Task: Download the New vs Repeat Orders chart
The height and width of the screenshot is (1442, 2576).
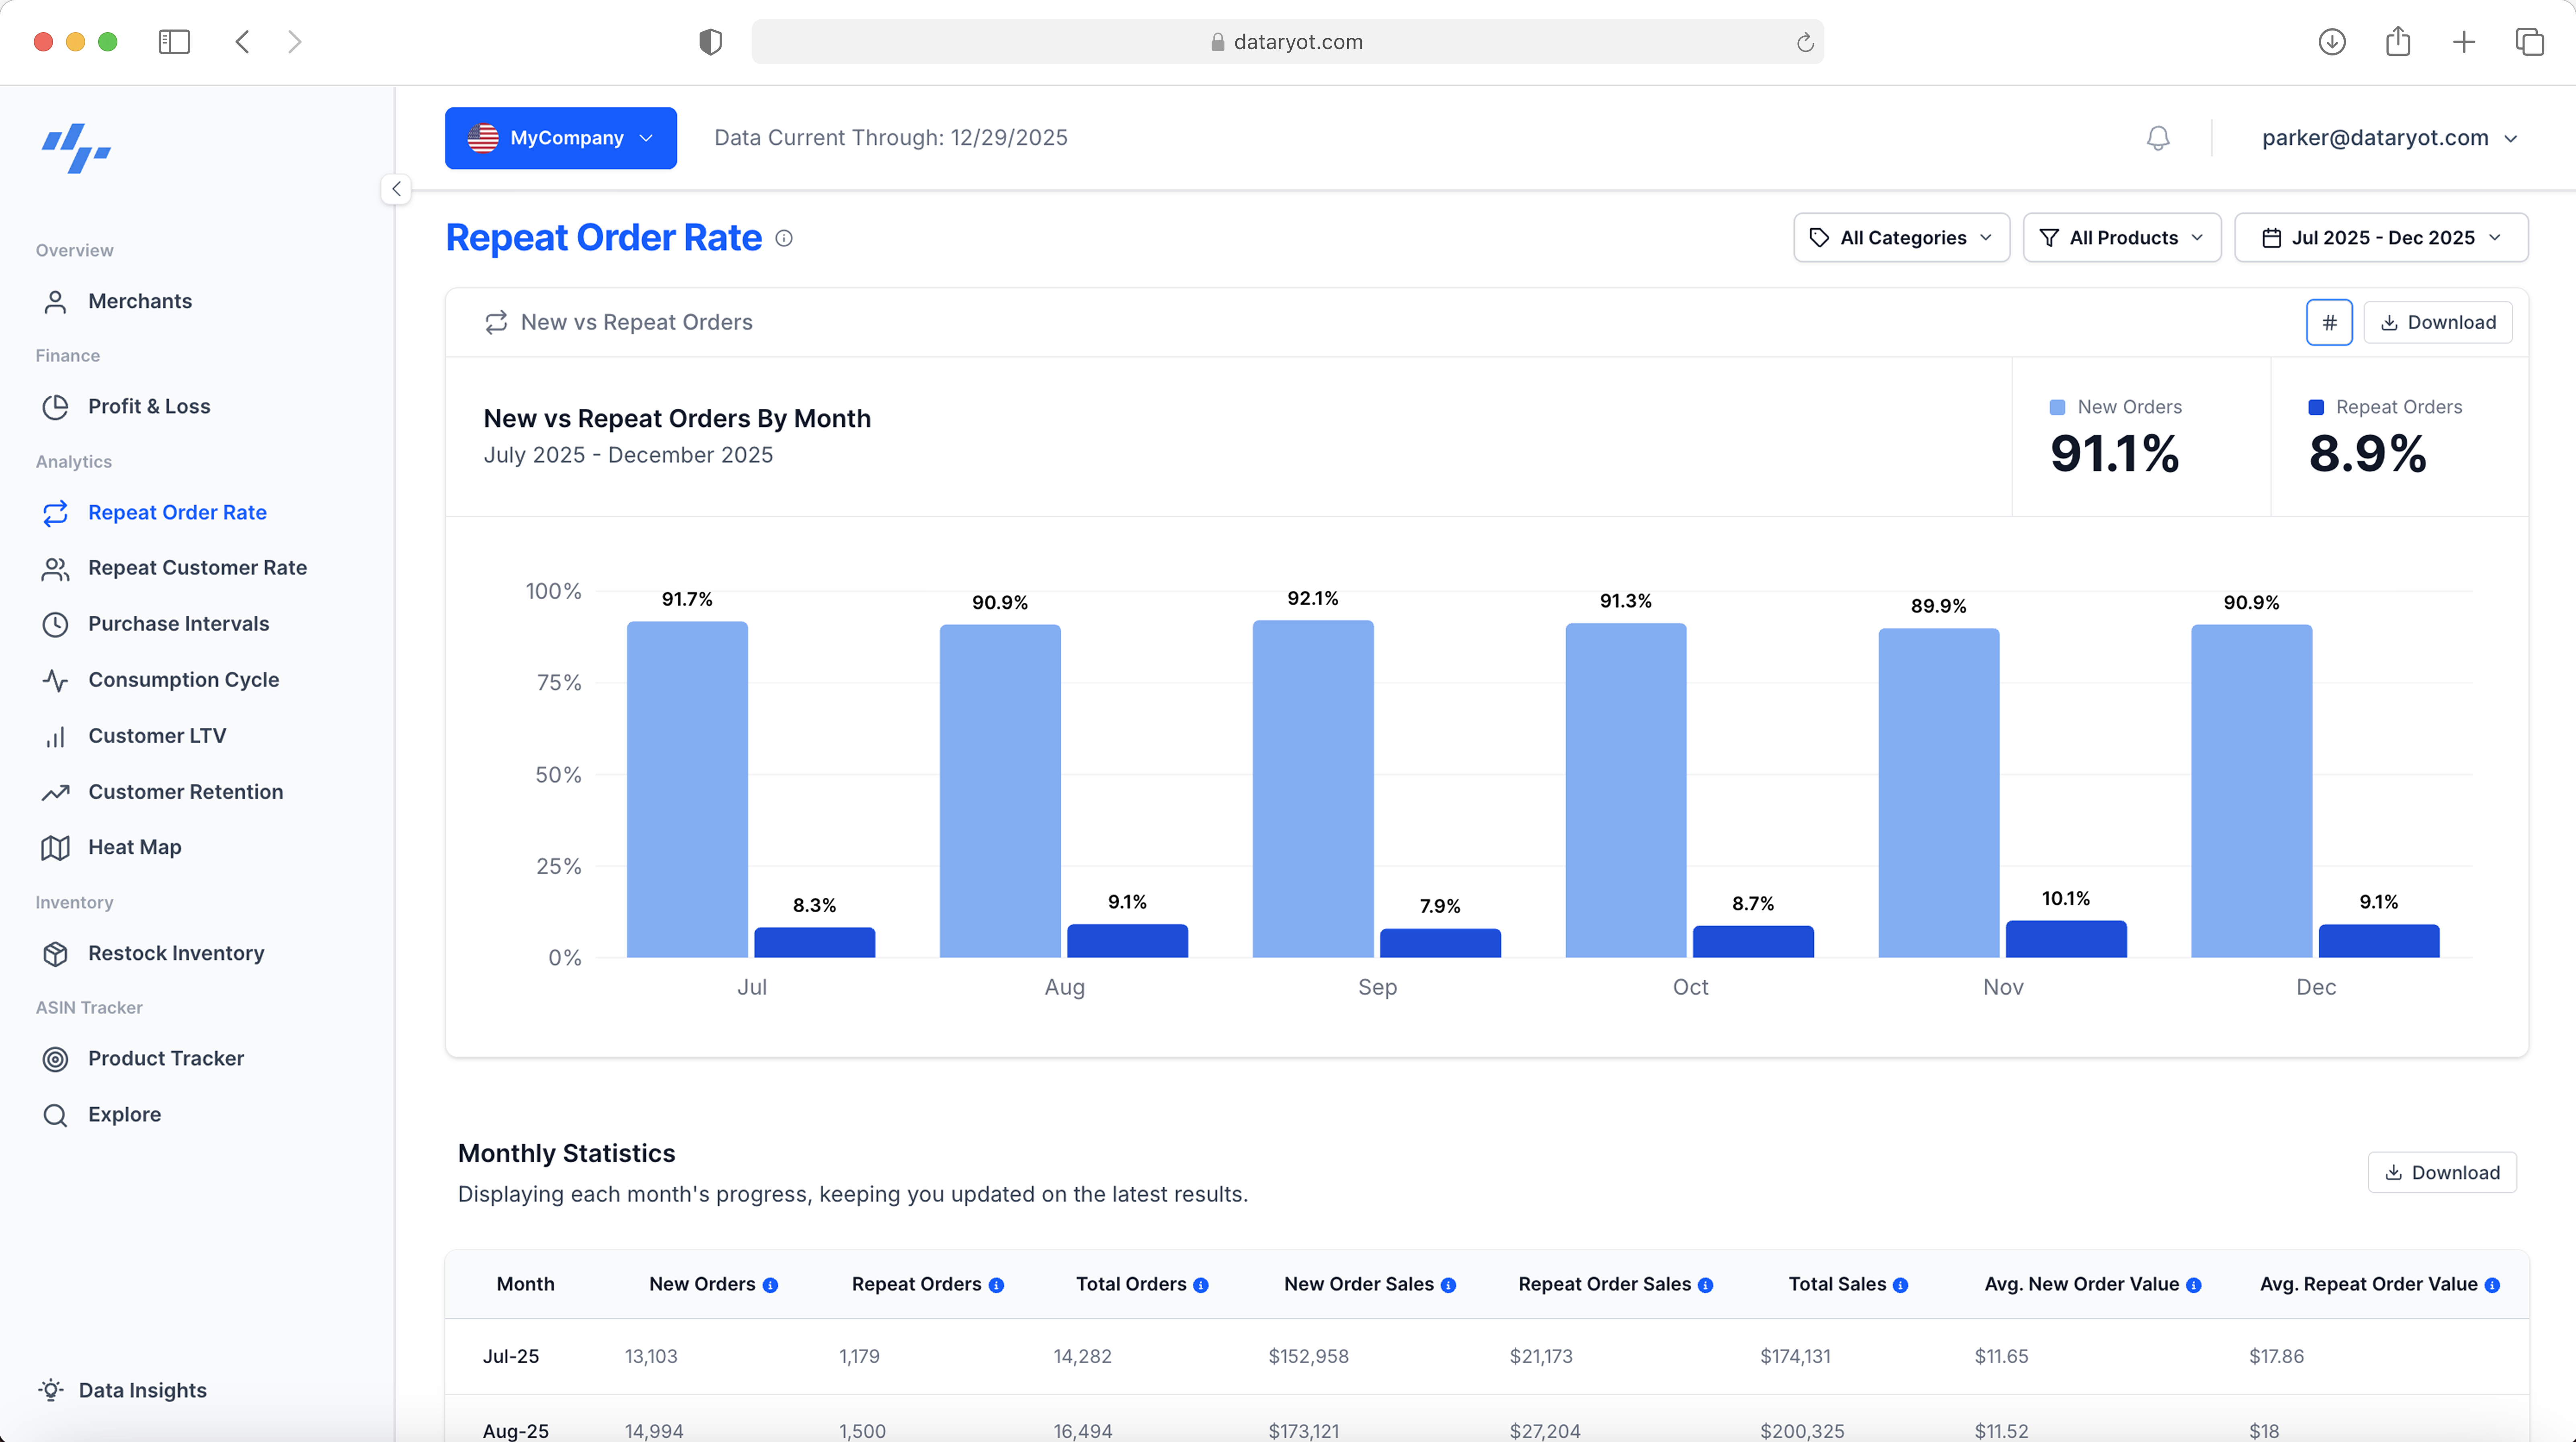Action: point(2437,322)
